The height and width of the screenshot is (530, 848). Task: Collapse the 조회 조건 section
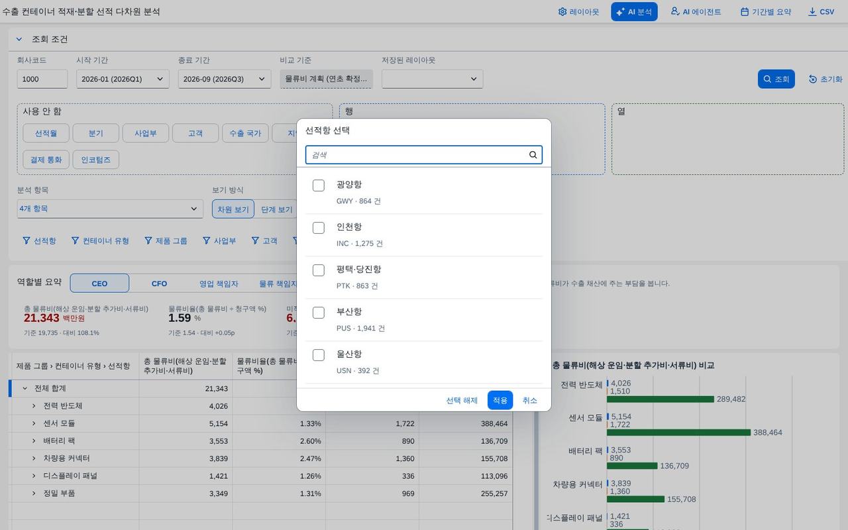tap(19, 40)
